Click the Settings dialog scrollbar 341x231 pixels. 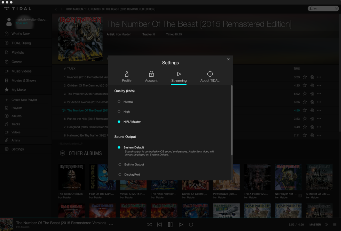pyautogui.click(x=232, y=120)
